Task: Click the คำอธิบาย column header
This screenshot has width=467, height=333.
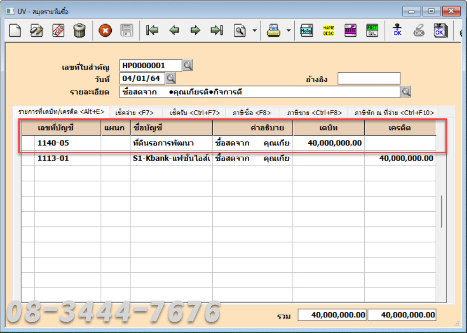Action: 253,128
